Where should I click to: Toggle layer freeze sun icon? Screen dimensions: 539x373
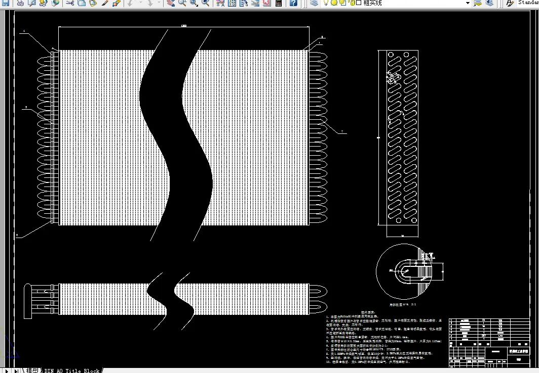point(333,3)
